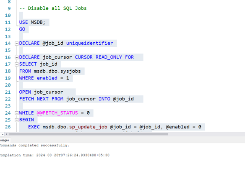Click the GO keyword on line 12
Image resolution: width=245 pixels, height=182 pixels.
click(22, 29)
